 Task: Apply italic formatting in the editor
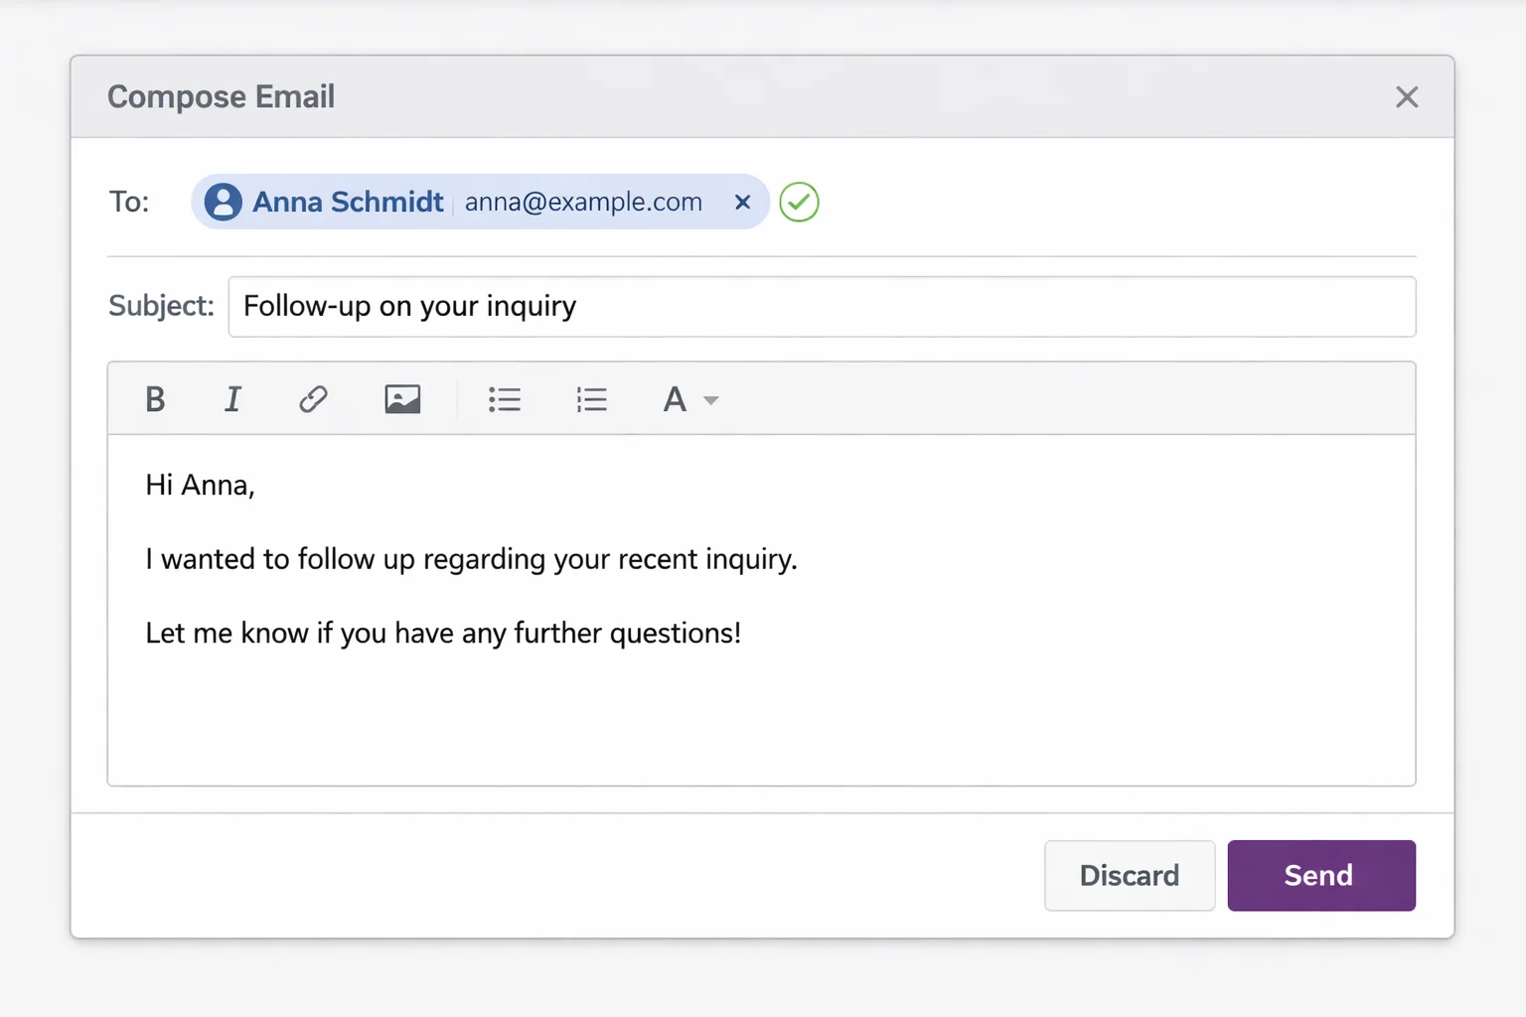(232, 398)
